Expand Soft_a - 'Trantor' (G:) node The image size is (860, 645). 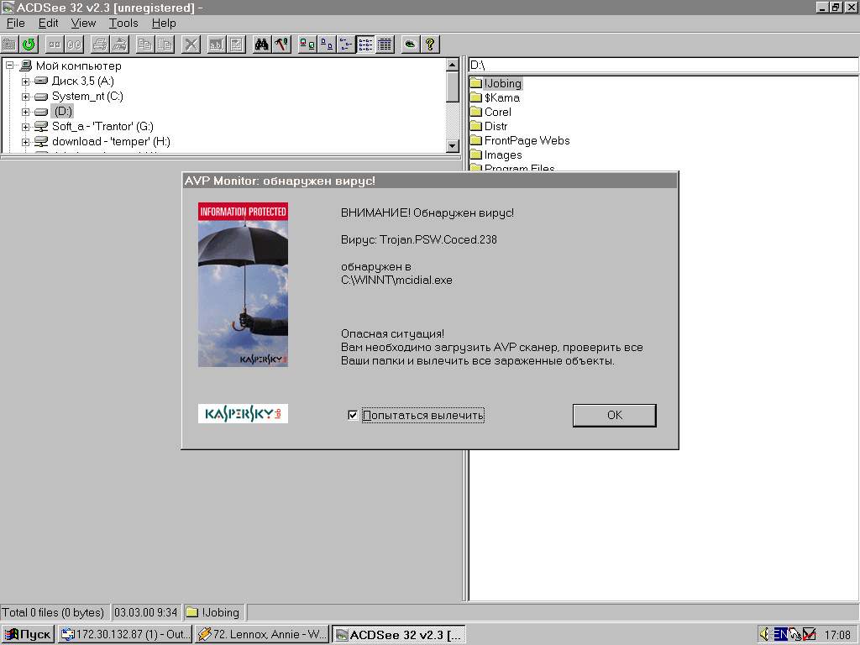(x=25, y=127)
